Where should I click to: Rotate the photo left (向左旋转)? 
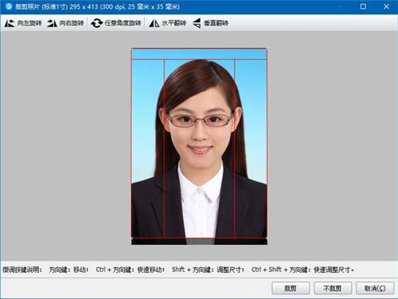click(x=23, y=23)
